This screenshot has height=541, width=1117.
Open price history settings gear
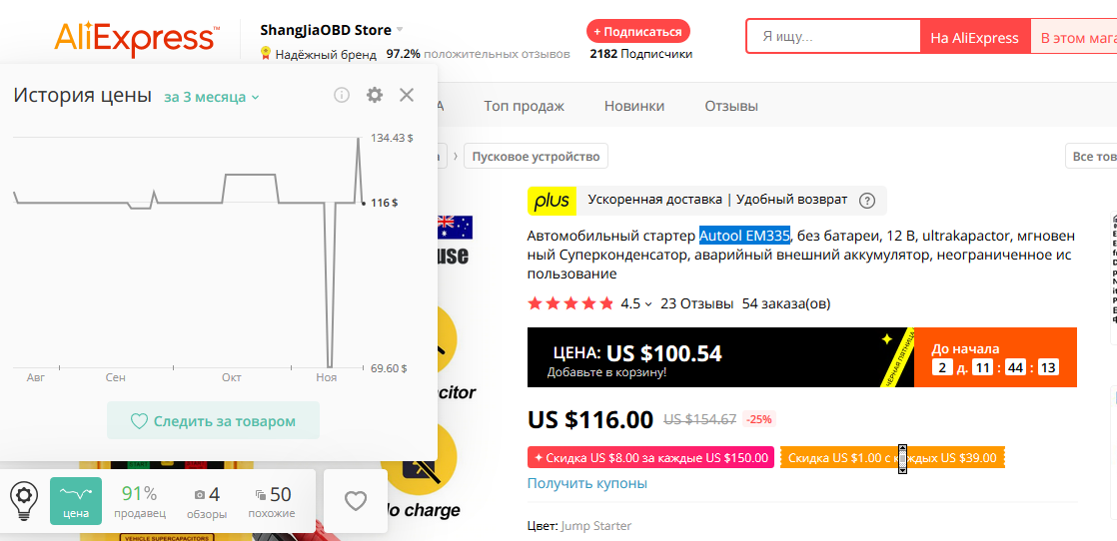point(374,95)
